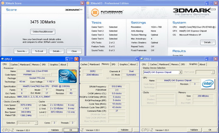Viewport: 219px width, 133px height.
Task: Click the memory size value 2048 MBytes
Action: click(x=92, y=75)
